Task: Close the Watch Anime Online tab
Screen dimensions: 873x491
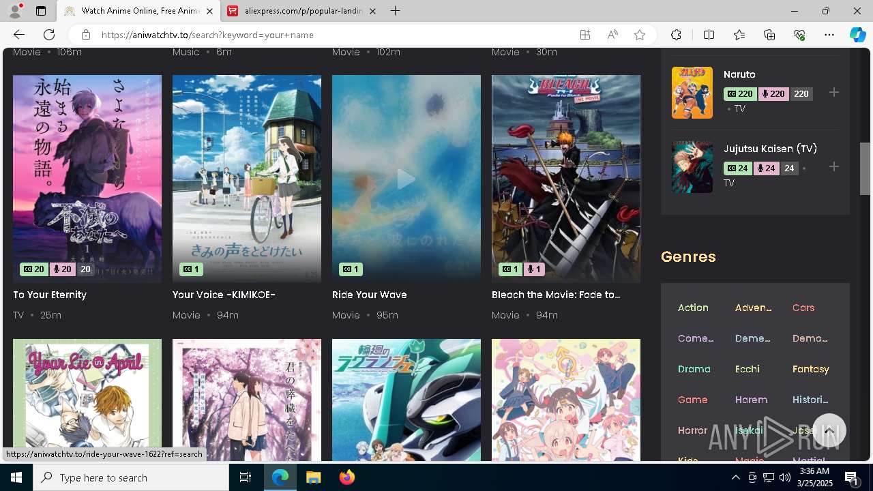Action: (209, 11)
